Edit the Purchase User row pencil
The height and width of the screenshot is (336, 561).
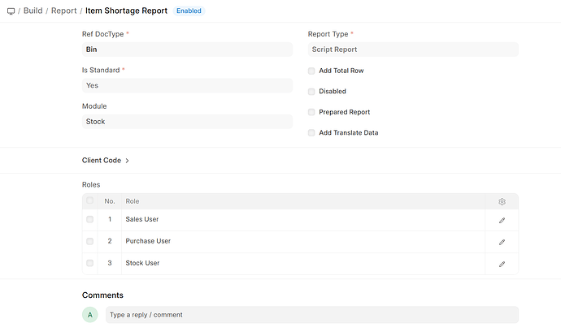502,242
